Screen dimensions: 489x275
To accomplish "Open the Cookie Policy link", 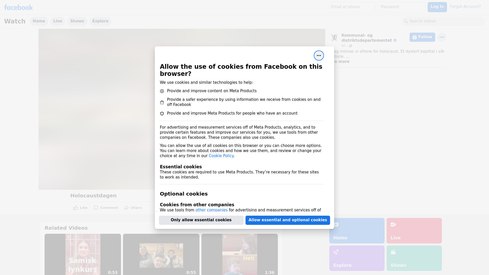I will click(x=221, y=156).
